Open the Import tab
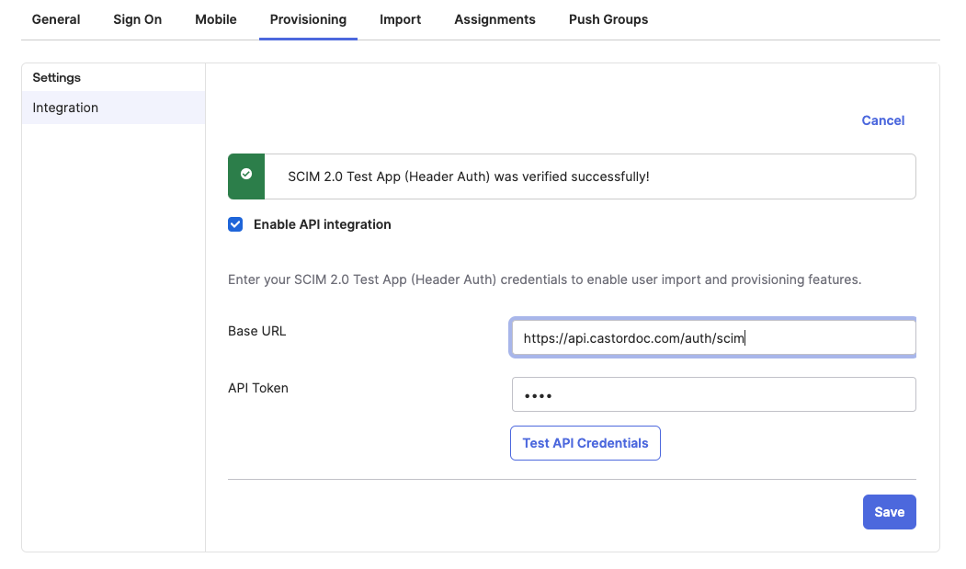Screen dimensions: 966x569 (400, 19)
